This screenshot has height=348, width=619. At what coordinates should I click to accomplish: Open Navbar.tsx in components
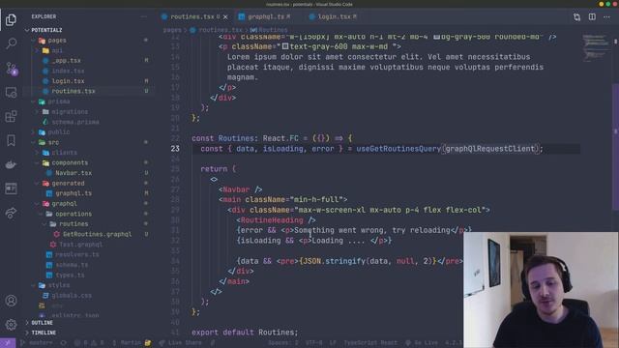(74, 173)
